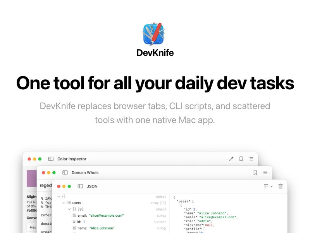The width and height of the screenshot is (310, 233).
Task: Toggle the sidebar in the JSON window
Action: coord(80,186)
